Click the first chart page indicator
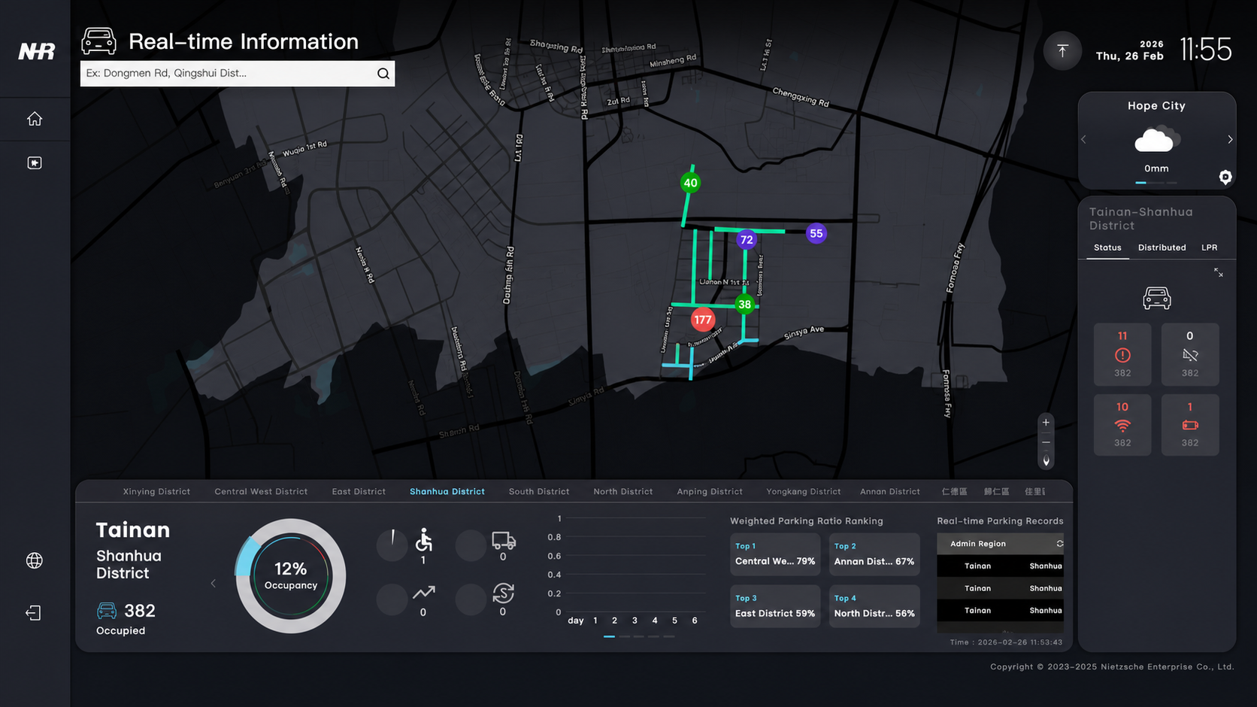This screenshot has width=1257, height=707. click(x=609, y=636)
